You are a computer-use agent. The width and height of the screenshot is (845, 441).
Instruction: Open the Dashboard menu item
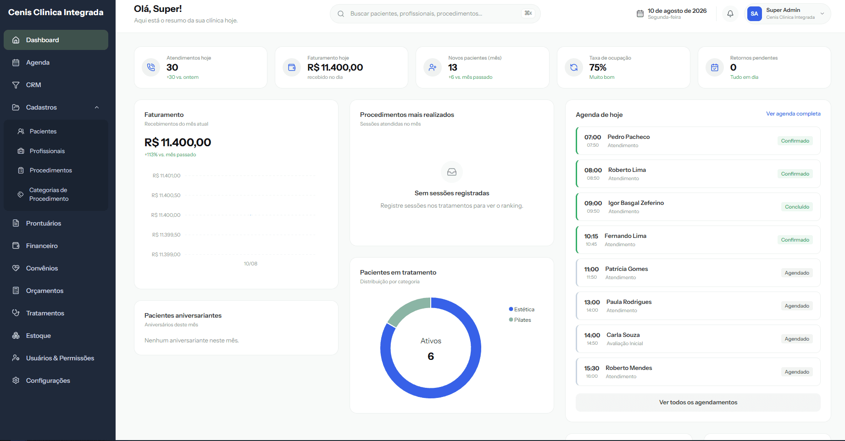click(56, 40)
